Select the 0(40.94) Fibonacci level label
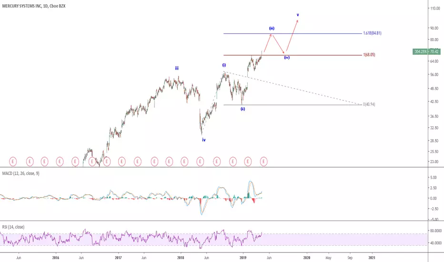 [x=369, y=104]
